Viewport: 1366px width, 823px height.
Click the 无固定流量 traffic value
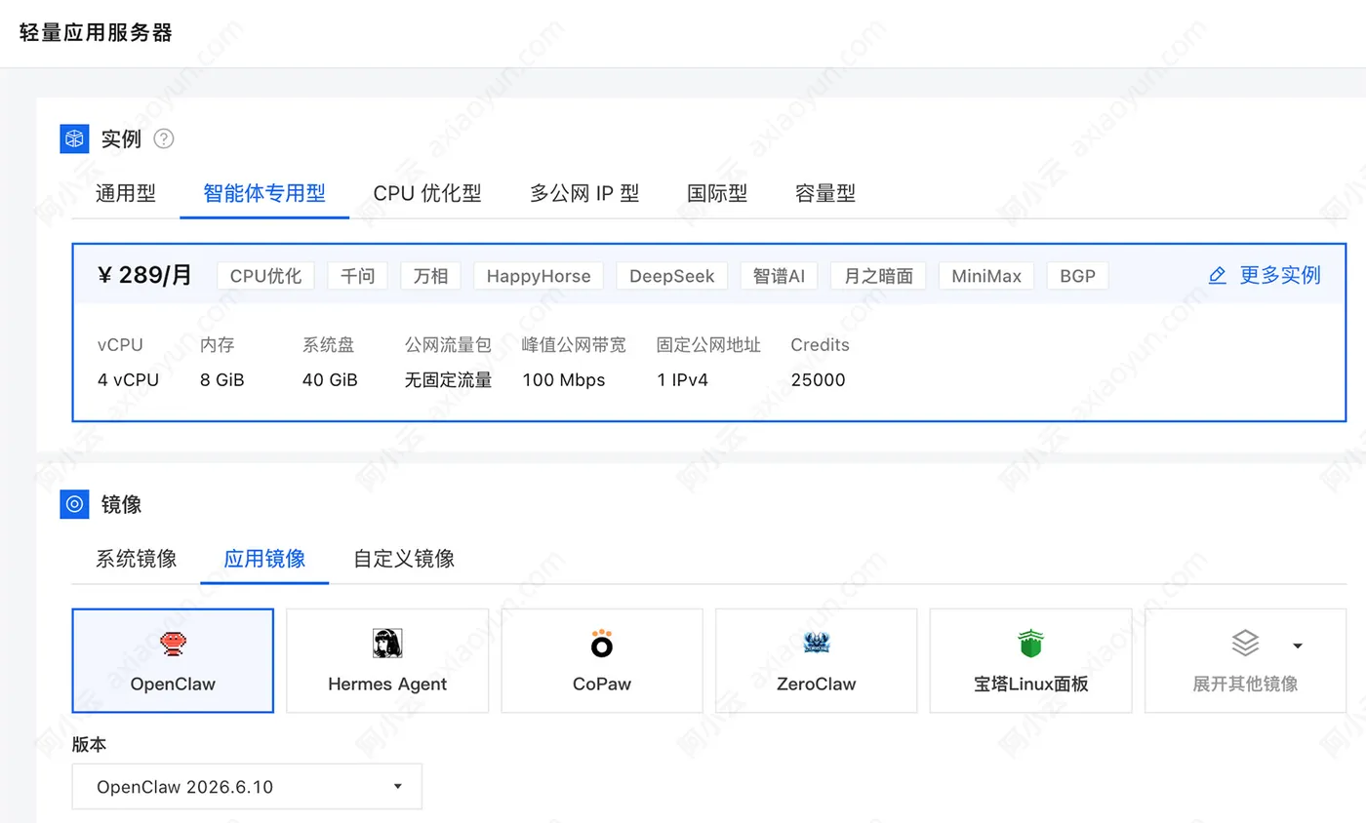449,380
